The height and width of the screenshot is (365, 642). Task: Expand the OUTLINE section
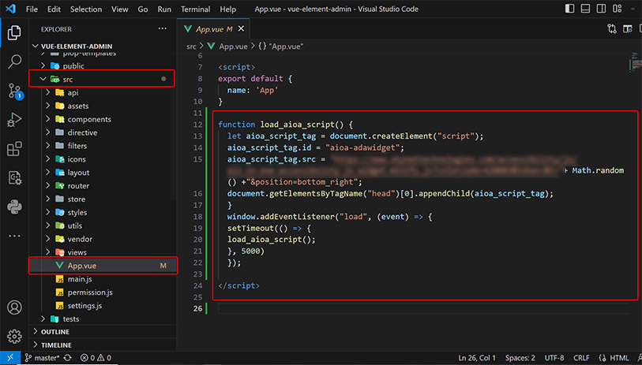[55, 332]
